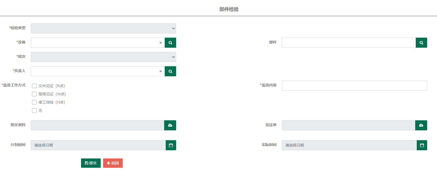Click into the 监造内容 text field
437x177 pixels.
pos(354,86)
